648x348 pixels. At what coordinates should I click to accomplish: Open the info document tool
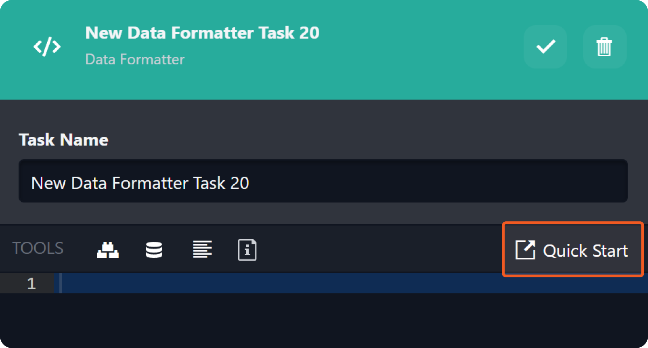tap(247, 250)
